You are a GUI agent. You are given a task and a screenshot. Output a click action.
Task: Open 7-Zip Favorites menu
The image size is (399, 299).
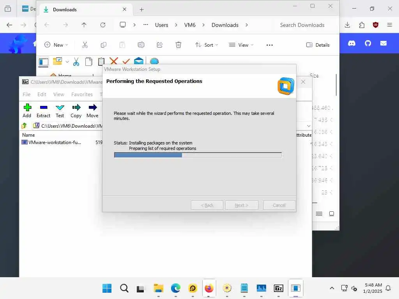[x=82, y=94]
